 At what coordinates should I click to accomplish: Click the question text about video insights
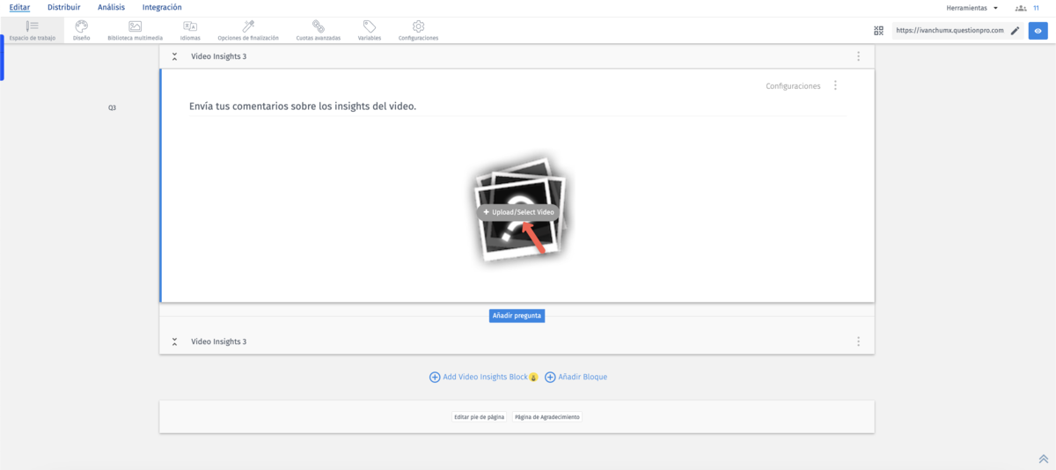tap(303, 106)
